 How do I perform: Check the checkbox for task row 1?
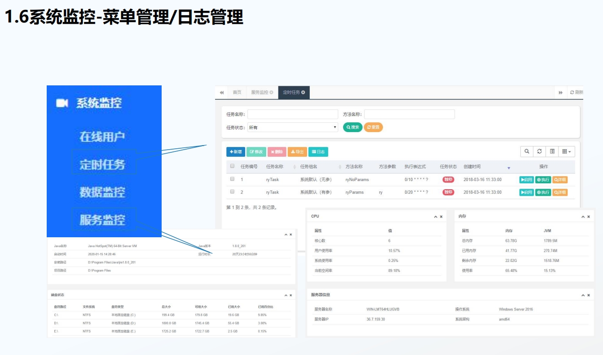click(232, 179)
